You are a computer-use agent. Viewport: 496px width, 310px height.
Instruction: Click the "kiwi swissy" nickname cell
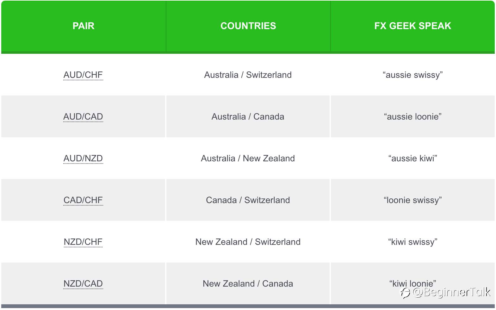(413, 242)
